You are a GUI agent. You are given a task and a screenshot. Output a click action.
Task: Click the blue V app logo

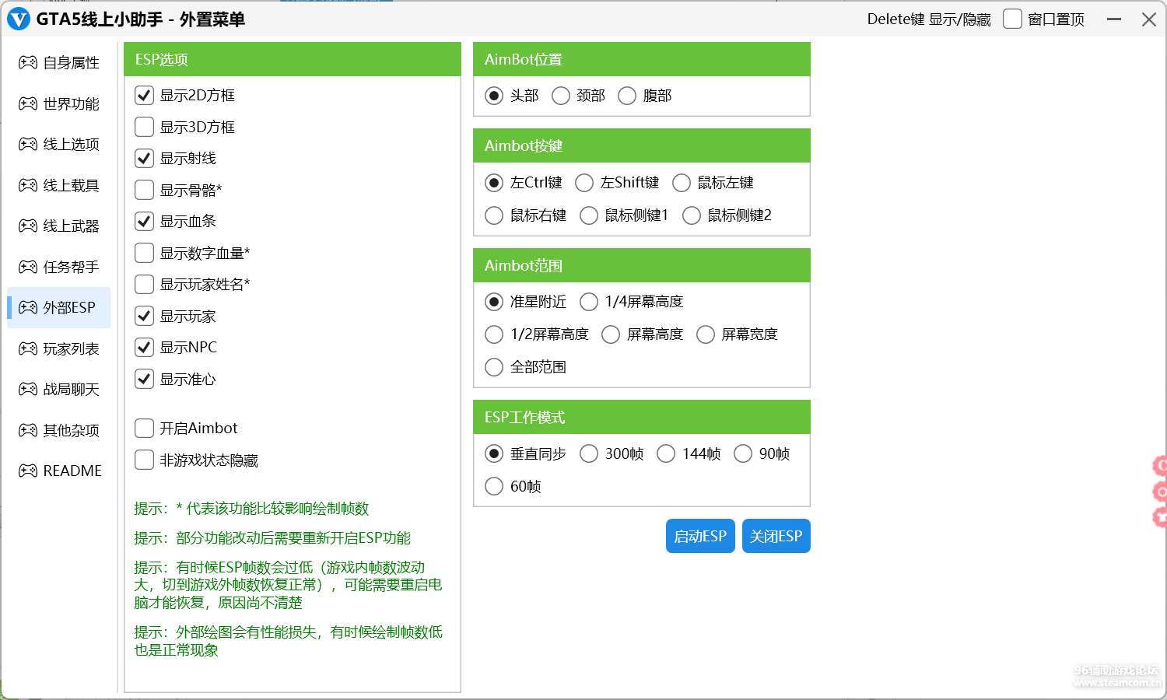[19, 19]
